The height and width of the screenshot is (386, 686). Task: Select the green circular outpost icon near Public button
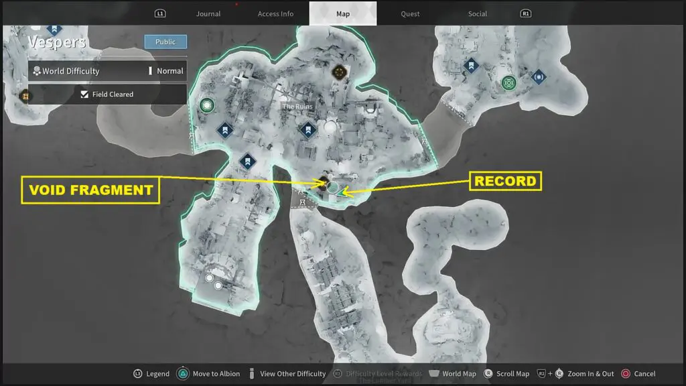(206, 105)
